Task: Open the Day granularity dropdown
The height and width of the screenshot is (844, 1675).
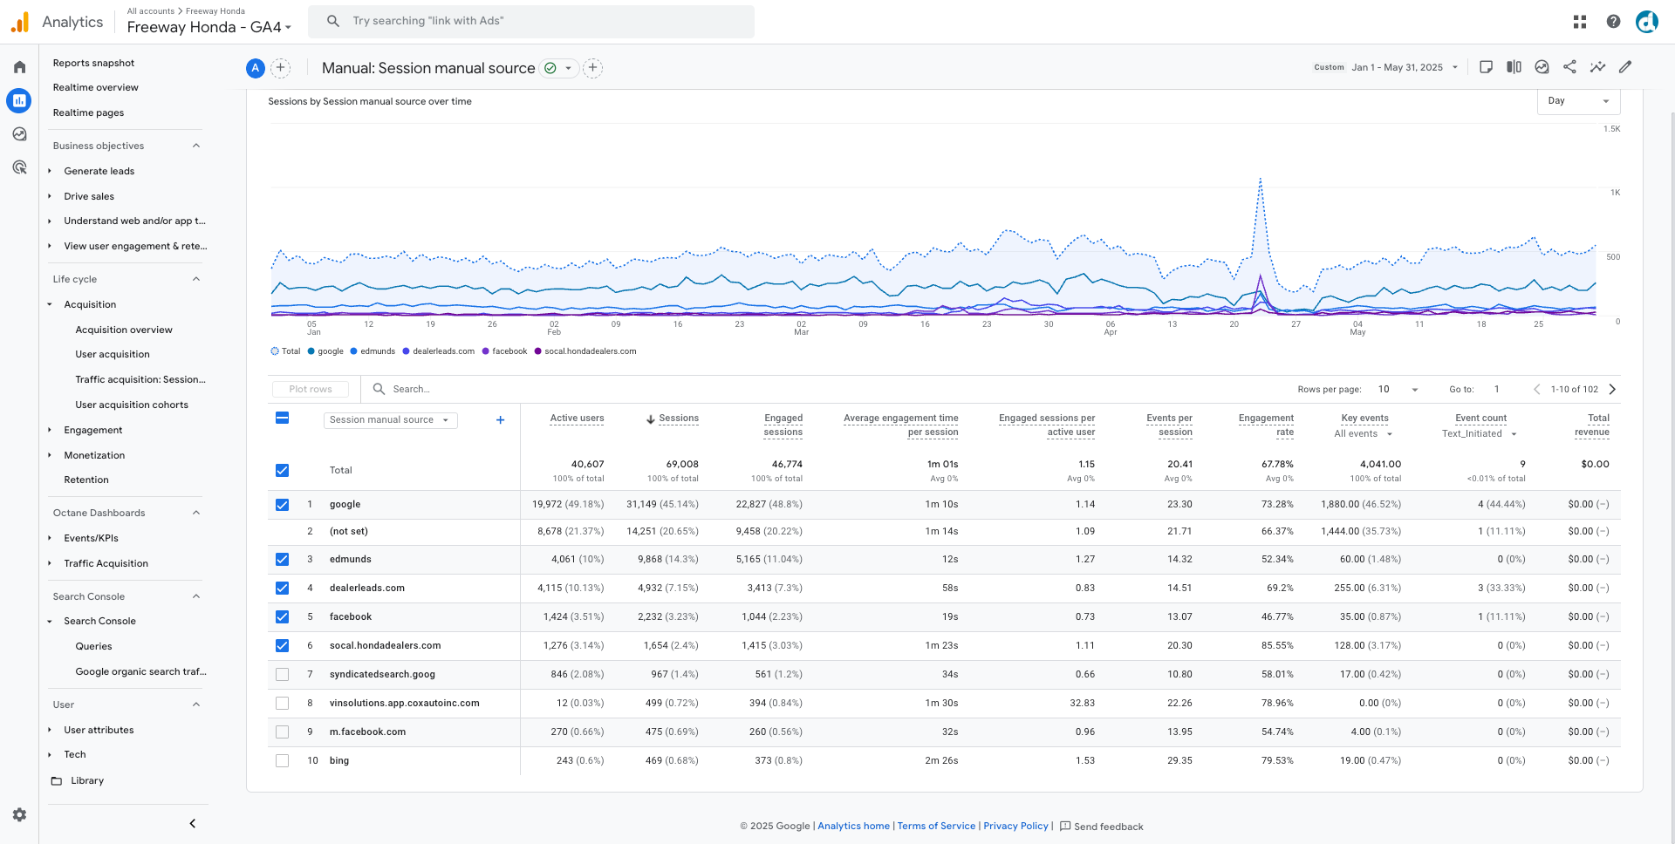Action: click(1578, 101)
